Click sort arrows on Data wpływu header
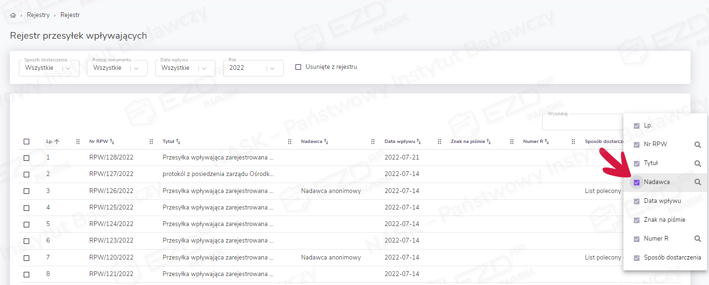The height and width of the screenshot is (285, 709). (419, 142)
